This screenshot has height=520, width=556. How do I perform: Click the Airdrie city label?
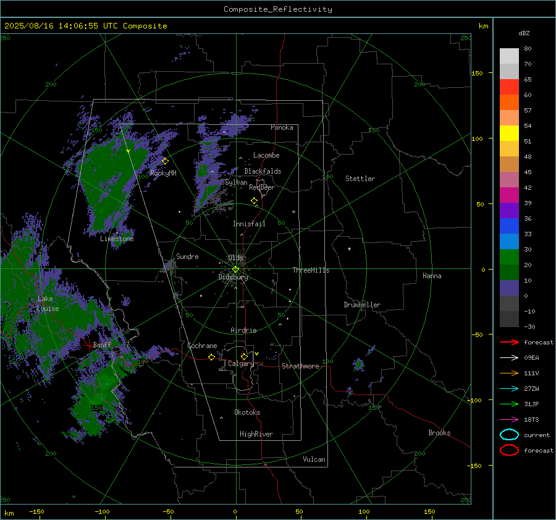(x=243, y=330)
